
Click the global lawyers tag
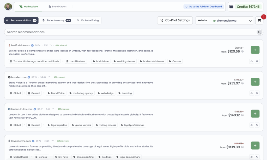tap(81, 125)
